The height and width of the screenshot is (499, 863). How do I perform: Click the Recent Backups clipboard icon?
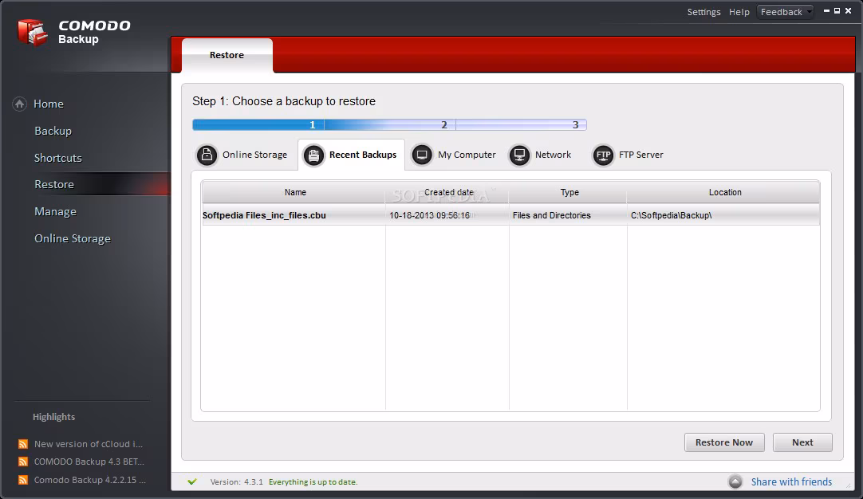click(x=313, y=155)
